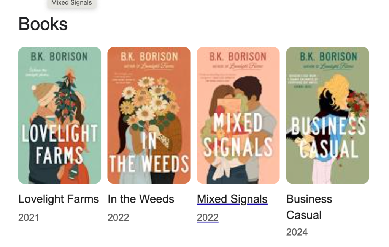Click the Mixed Signals tooltip label

coord(71,3)
